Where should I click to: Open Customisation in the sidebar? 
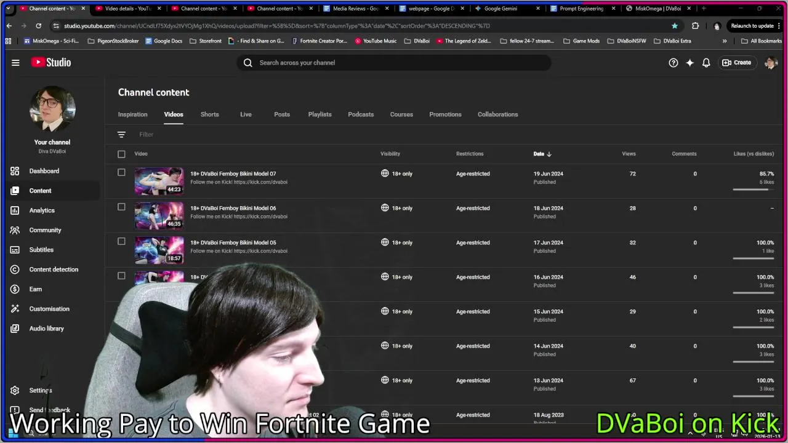point(50,309)
